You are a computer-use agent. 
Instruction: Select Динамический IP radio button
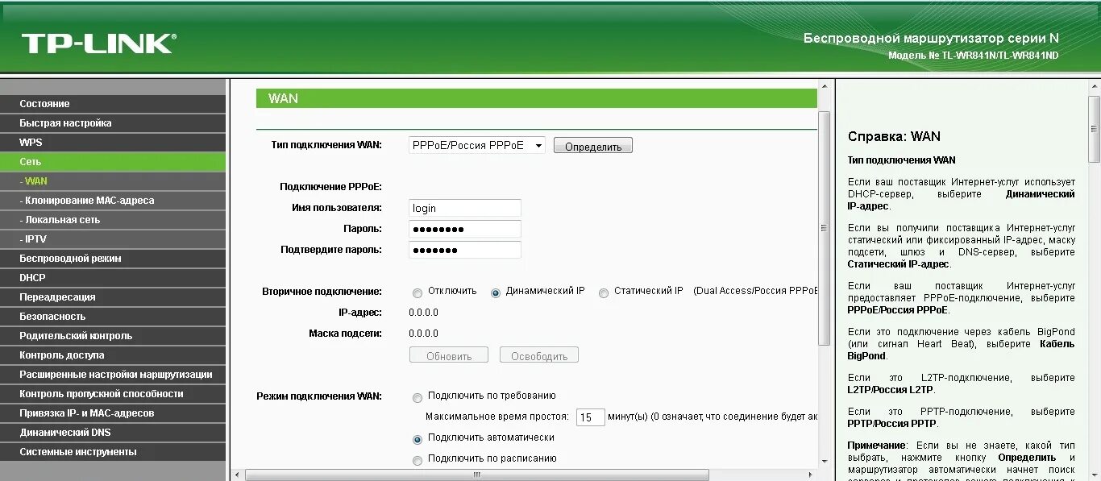coord(496,292)
